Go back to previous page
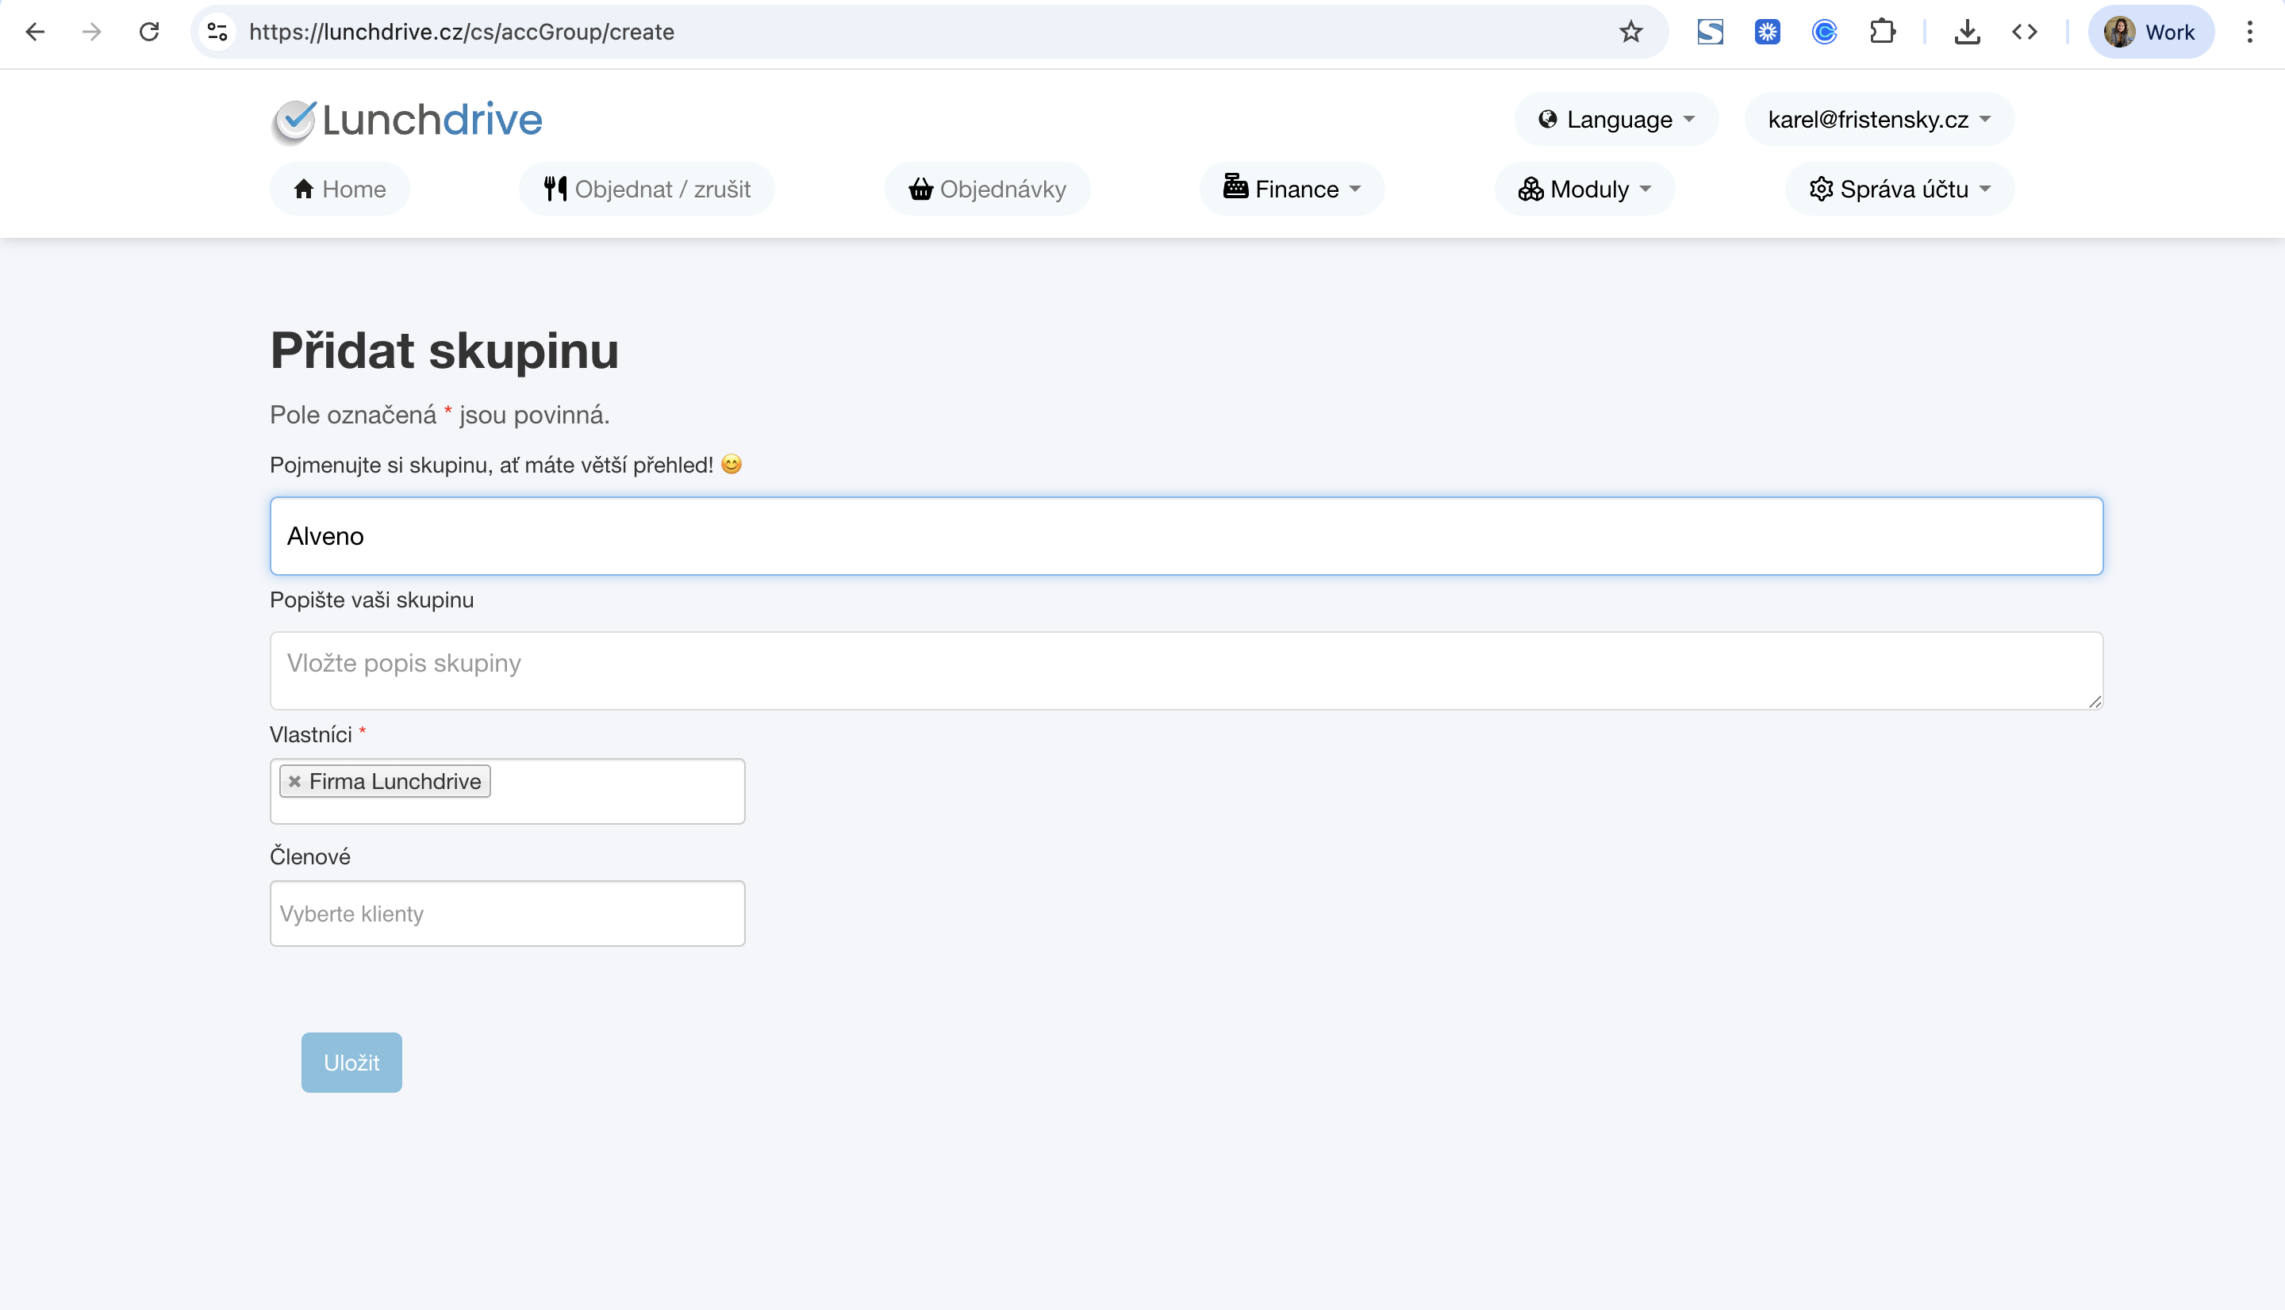 coord(35,33)
